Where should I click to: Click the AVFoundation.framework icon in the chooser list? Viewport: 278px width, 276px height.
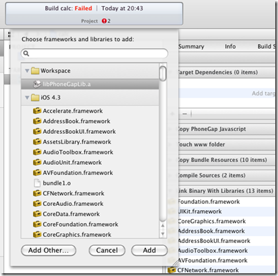[37, 172]
